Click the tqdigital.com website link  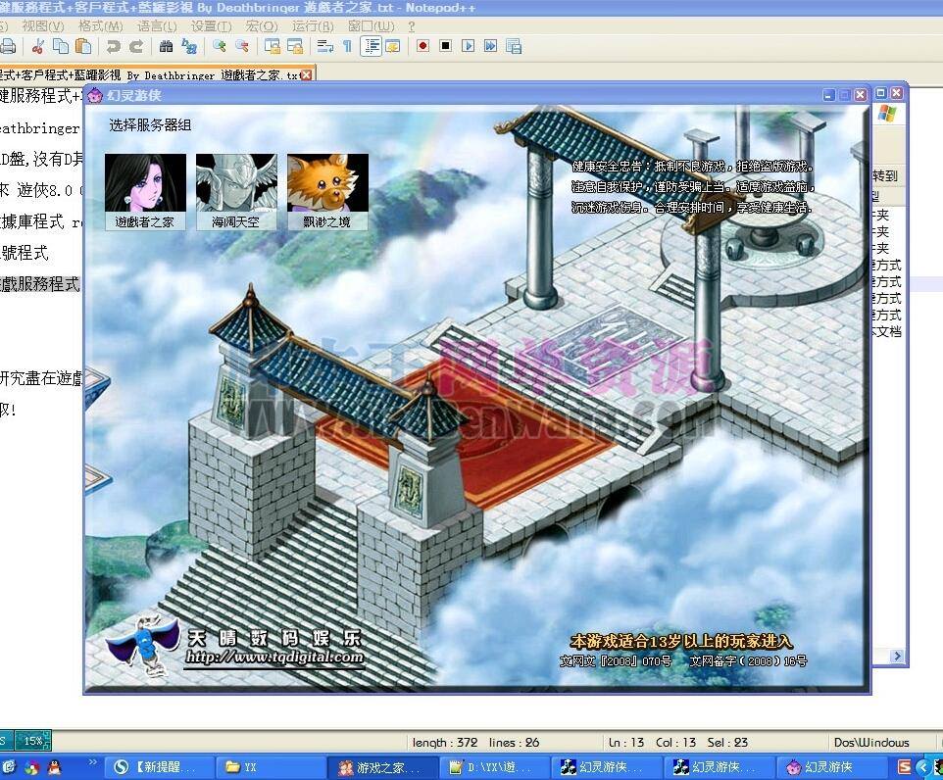click(274, 657)
